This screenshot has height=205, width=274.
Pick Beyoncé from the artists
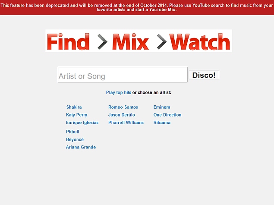click(x=75, y=139)
